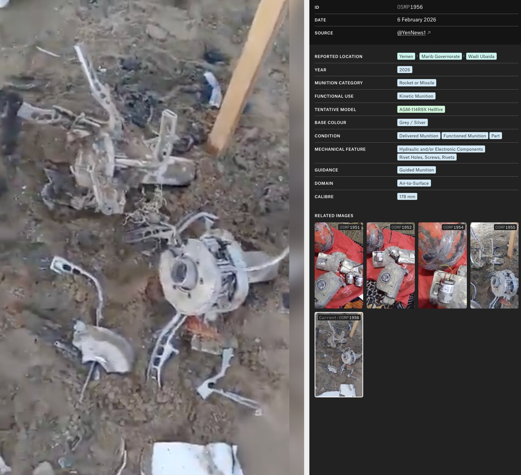This screenshot has height=475, width=521.
Task: Click the 178 mm calibre tag
Action: 407,197
